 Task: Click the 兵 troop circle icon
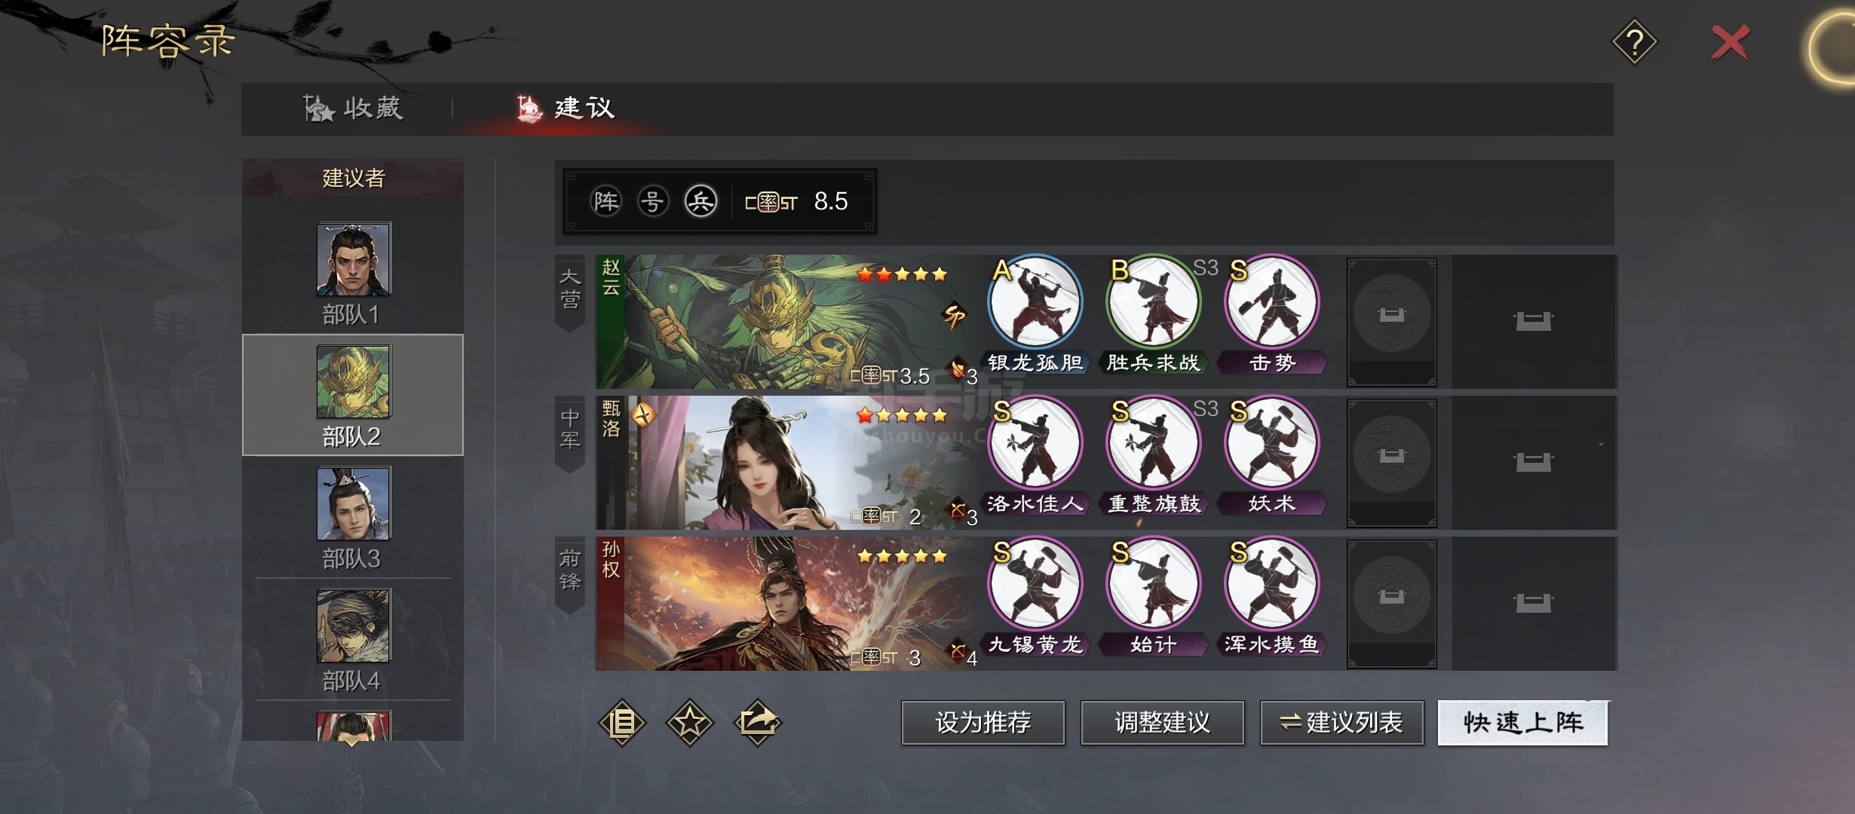[x=701, y=201]
